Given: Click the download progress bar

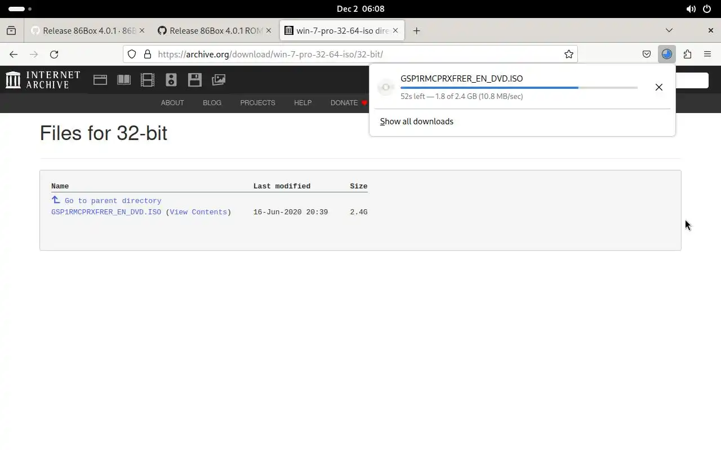Looking at the screenshot, I should click(x=519, y=88).
